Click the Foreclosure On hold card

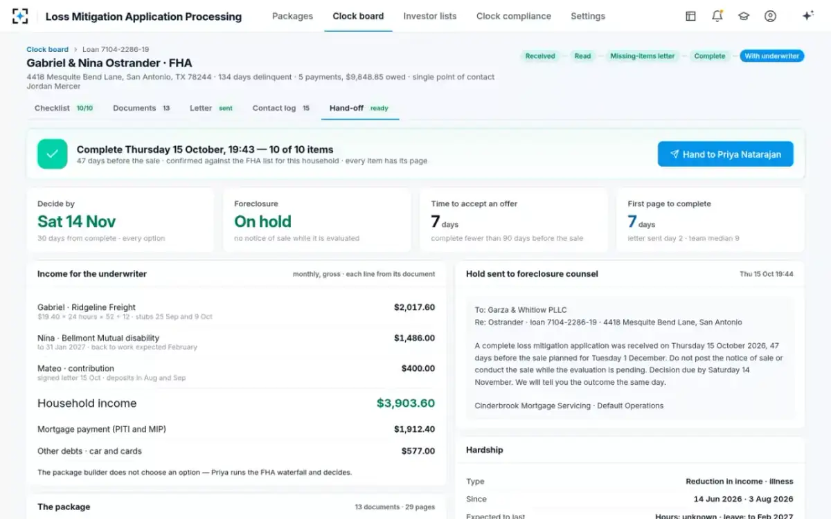coord(317,220)
